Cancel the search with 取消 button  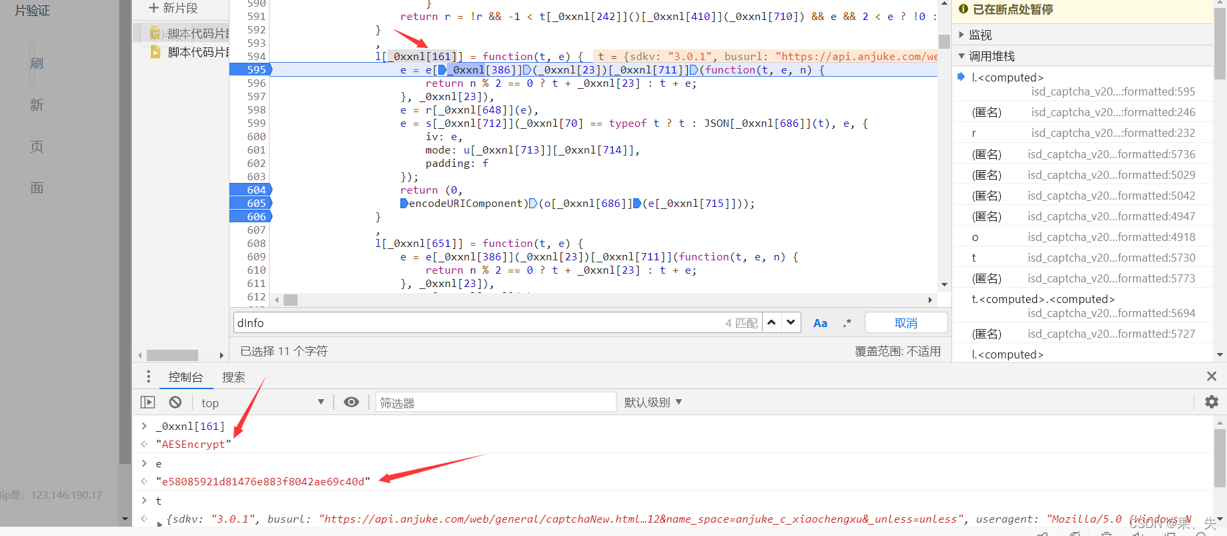coord(906,322)
